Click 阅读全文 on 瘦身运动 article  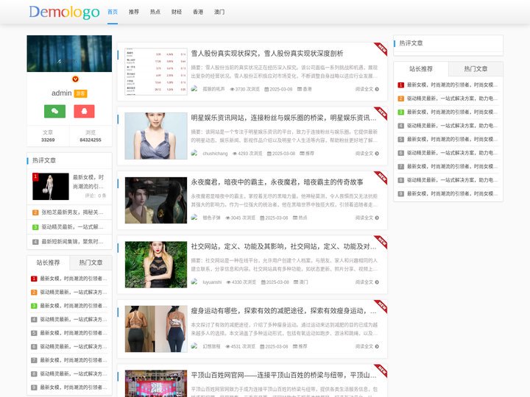click(x=367, y=346)
